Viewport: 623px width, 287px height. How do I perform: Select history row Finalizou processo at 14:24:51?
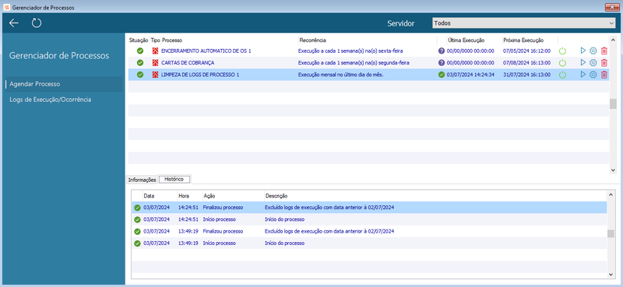369,207
